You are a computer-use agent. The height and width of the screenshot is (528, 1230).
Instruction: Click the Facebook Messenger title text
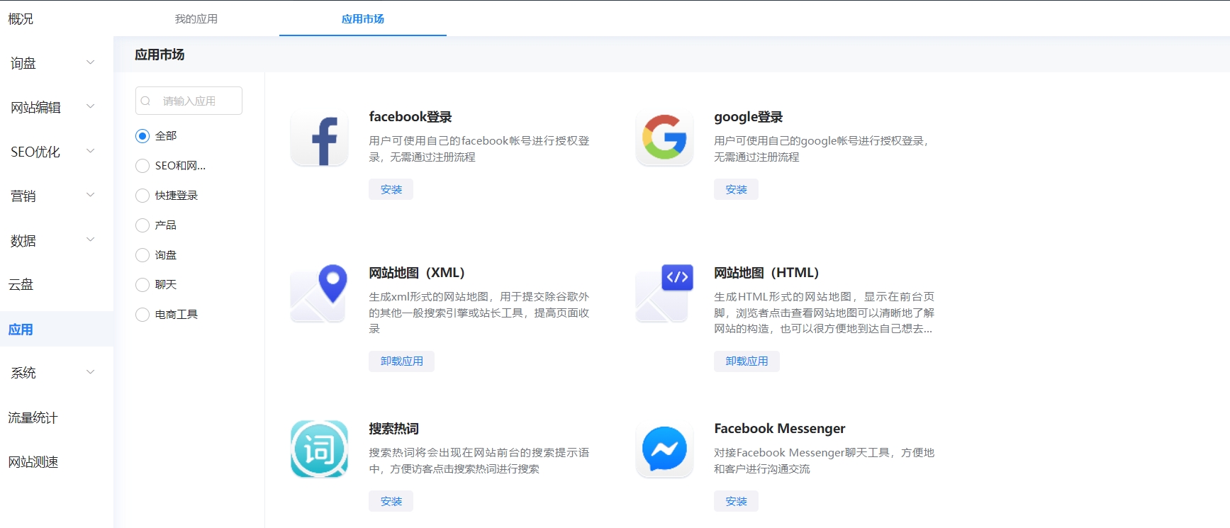pyautogui.click(x=780, y=429)
